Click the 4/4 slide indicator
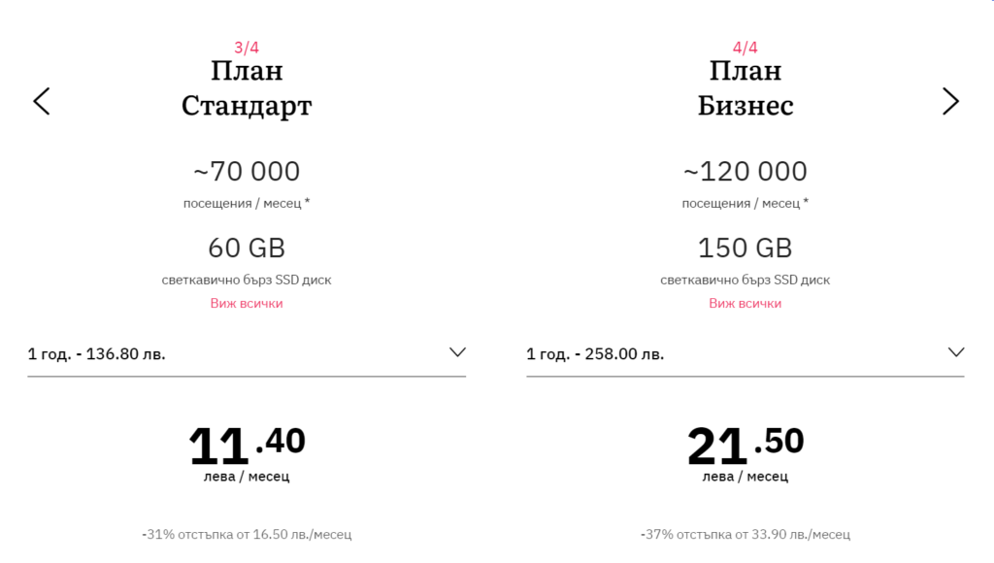The width and height of the screenshot is (994, 563). tap(745, 48)
